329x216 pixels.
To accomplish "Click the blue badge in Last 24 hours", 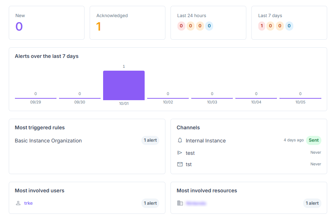I will coord(209,26).
